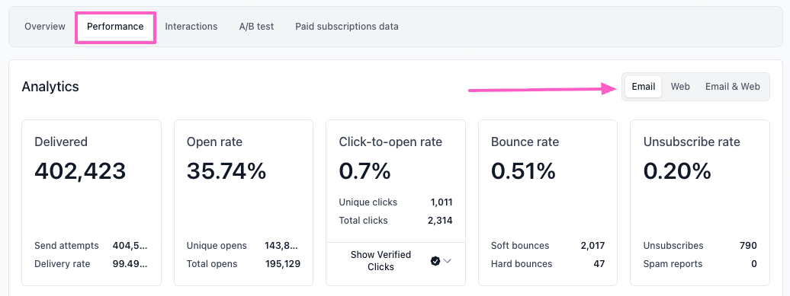Viewport: 790px width, 296px height.
Task: Click the verified checkmark badge icon
Action: pos(435,261)
